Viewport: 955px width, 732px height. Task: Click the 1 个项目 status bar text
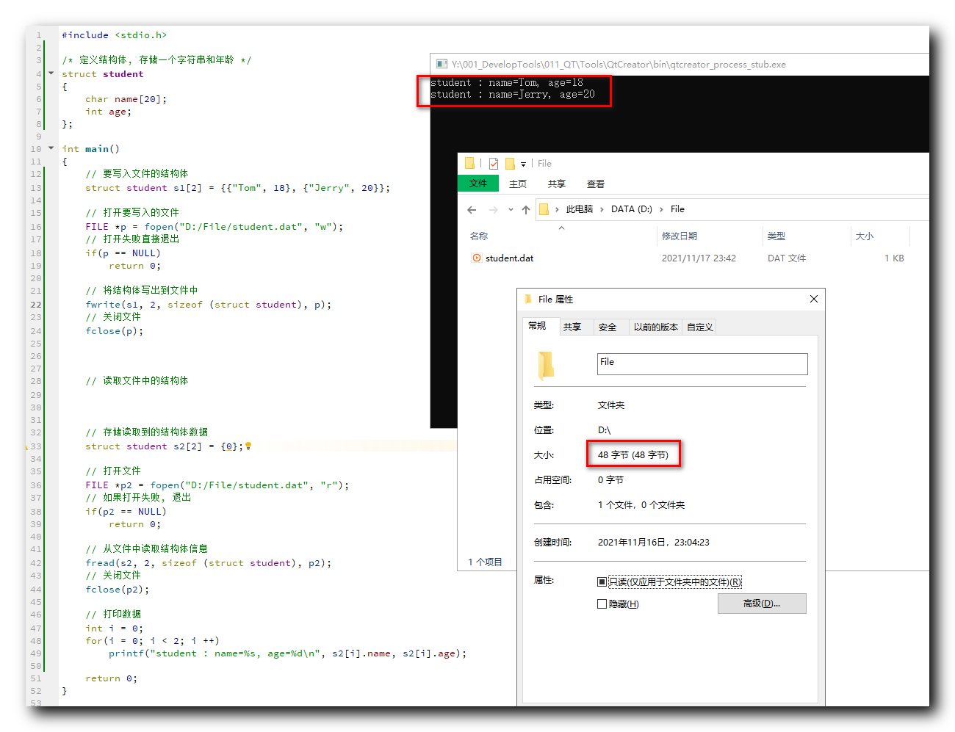click(x=486, y=562)
